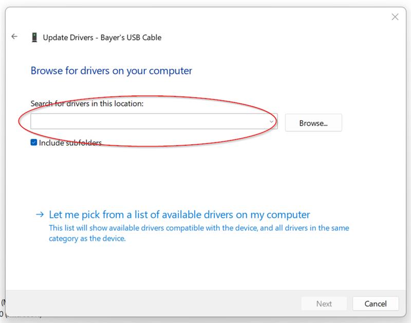The height and width of the screenshot is (323, 411).
Task: Click the USB device icon beside the title
Action: 35,37
